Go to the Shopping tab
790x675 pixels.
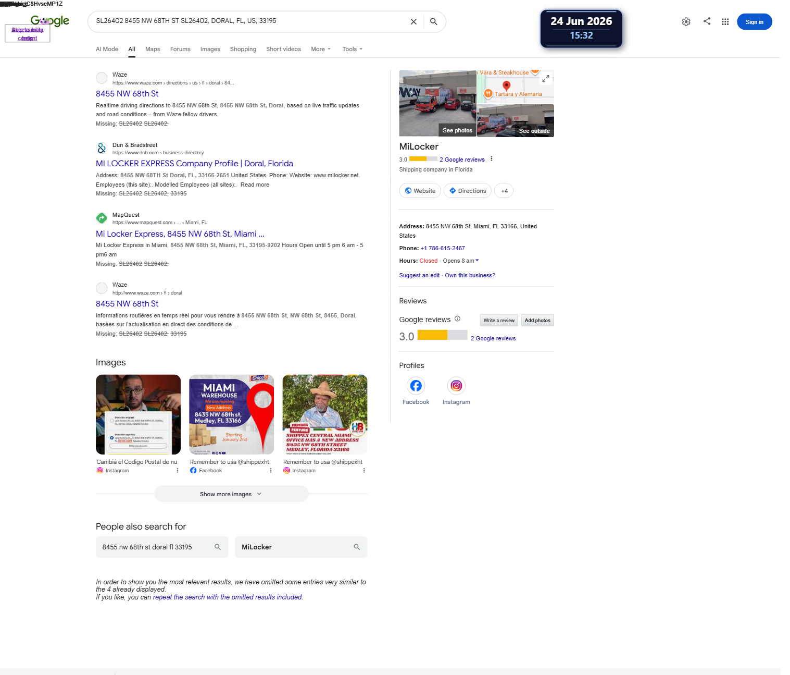coord(243,49)
